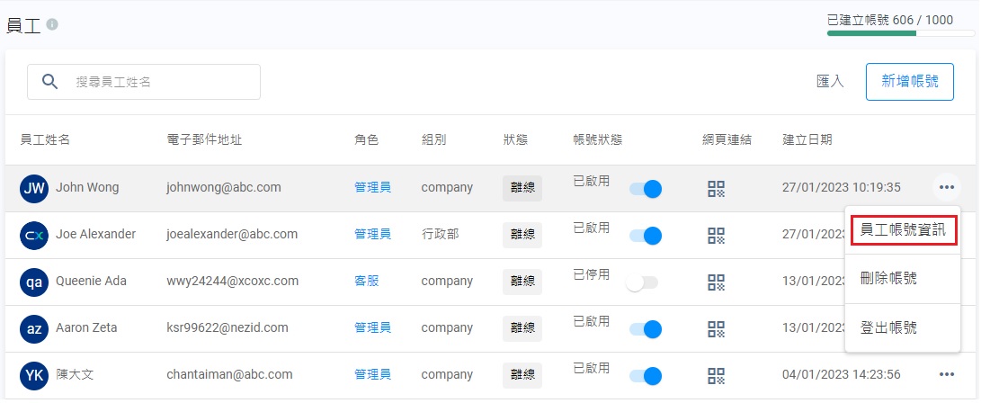Click the search magnifier icon

[x=50, y=82]
